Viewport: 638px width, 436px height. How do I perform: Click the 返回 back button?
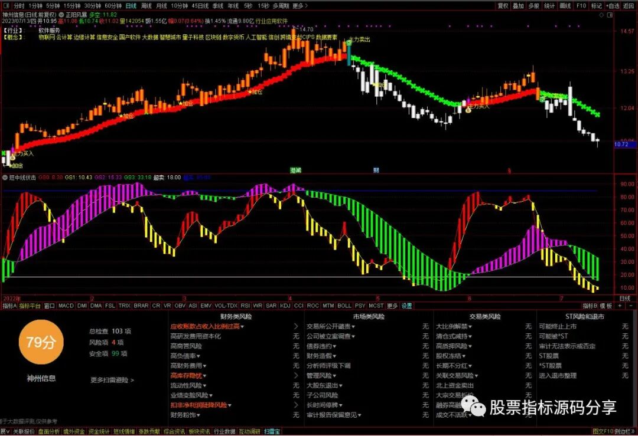[x=629, y=6]
